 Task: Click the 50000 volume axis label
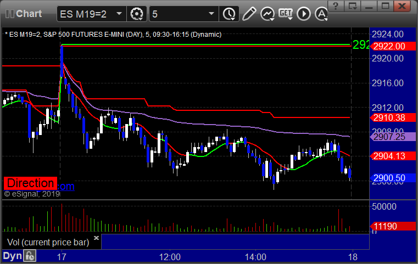[384, 206]
